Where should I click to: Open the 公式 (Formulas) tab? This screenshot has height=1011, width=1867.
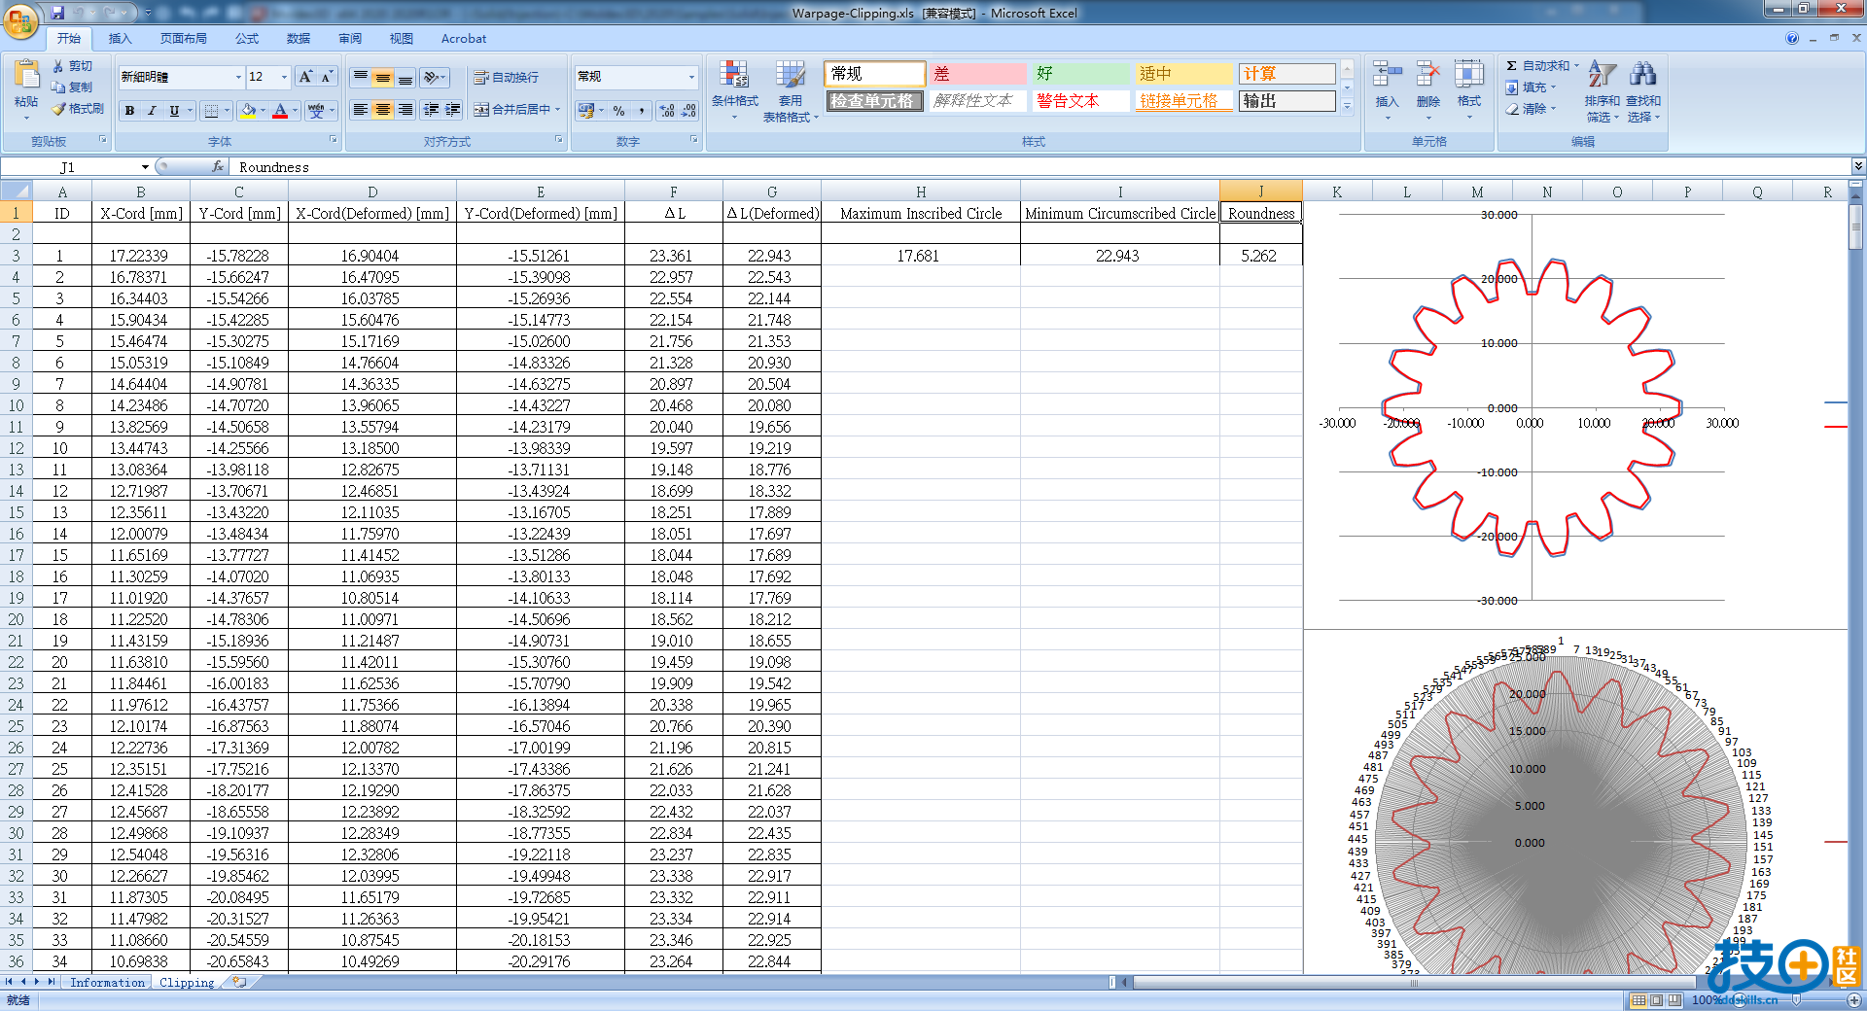[247, 39]
